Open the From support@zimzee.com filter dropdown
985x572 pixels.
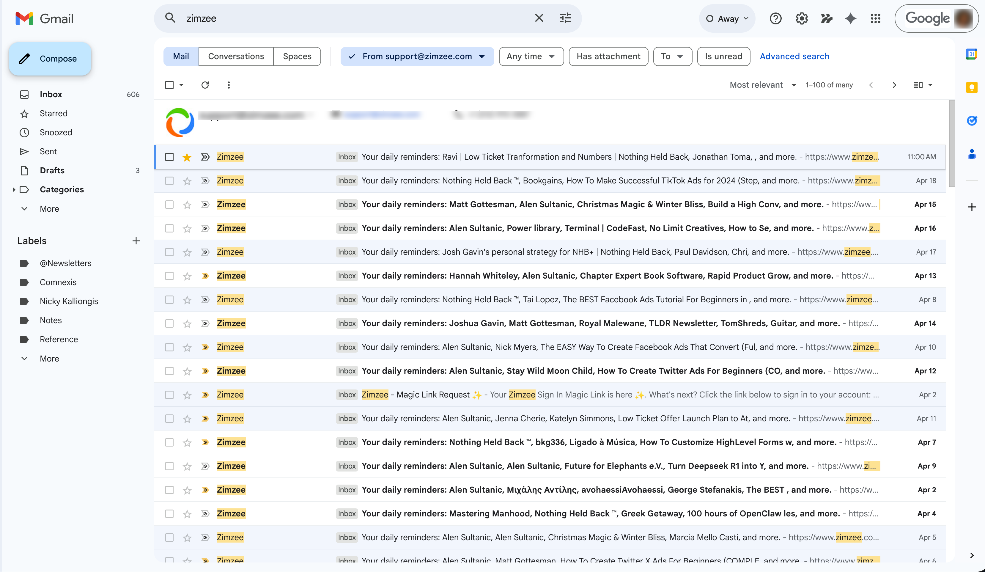tap(417, 56)
